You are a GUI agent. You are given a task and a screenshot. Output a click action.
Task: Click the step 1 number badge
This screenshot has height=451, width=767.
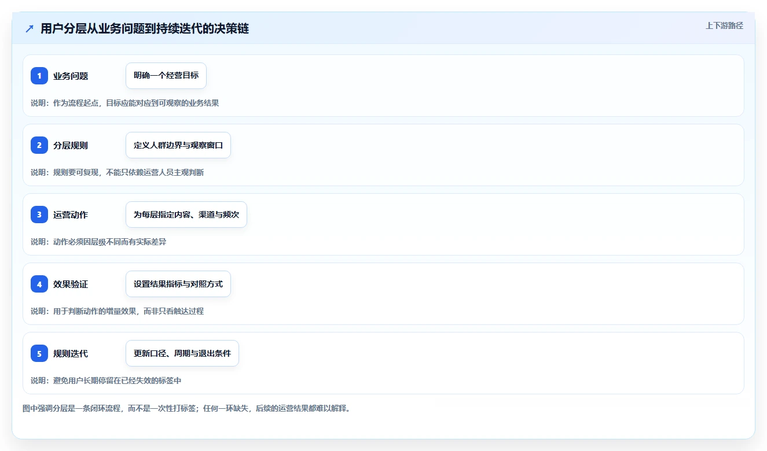point(39,76)
